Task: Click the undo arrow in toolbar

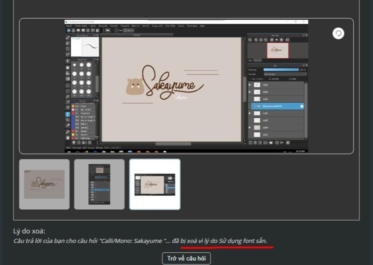Action: click(x=108, y=31)
